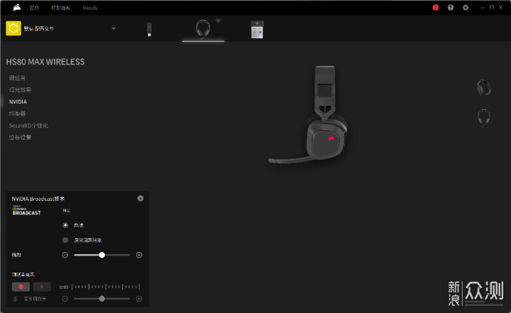This screenshot has height=313, width=511.
Task: Open the 灯光效果 lighting effects section
Action: [20, 89]
